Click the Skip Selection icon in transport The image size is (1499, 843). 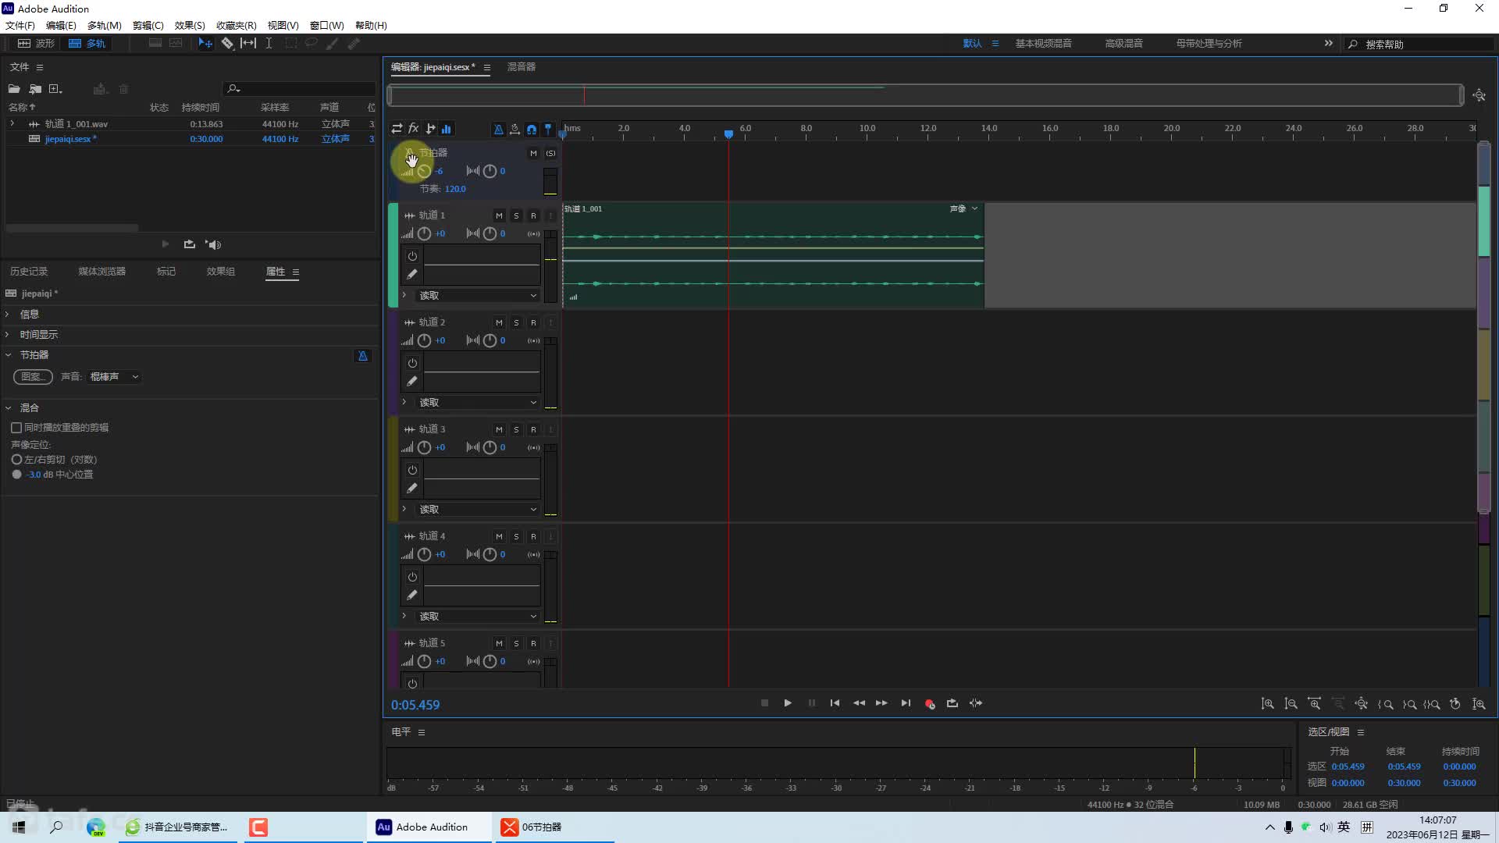coord(976,703)
